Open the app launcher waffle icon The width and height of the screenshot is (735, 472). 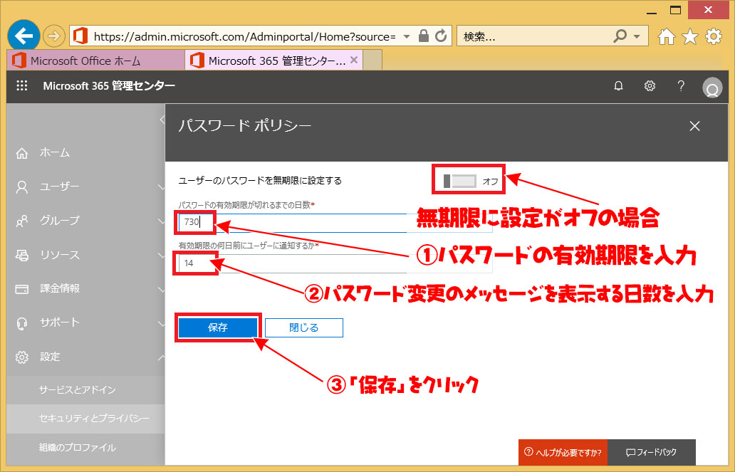coord(22,85)
